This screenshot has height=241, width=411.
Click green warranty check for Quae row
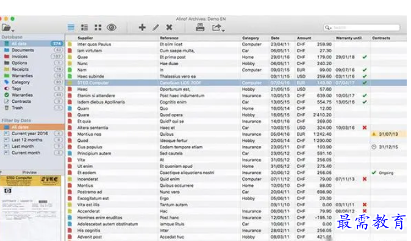click(x=365, y=57)
